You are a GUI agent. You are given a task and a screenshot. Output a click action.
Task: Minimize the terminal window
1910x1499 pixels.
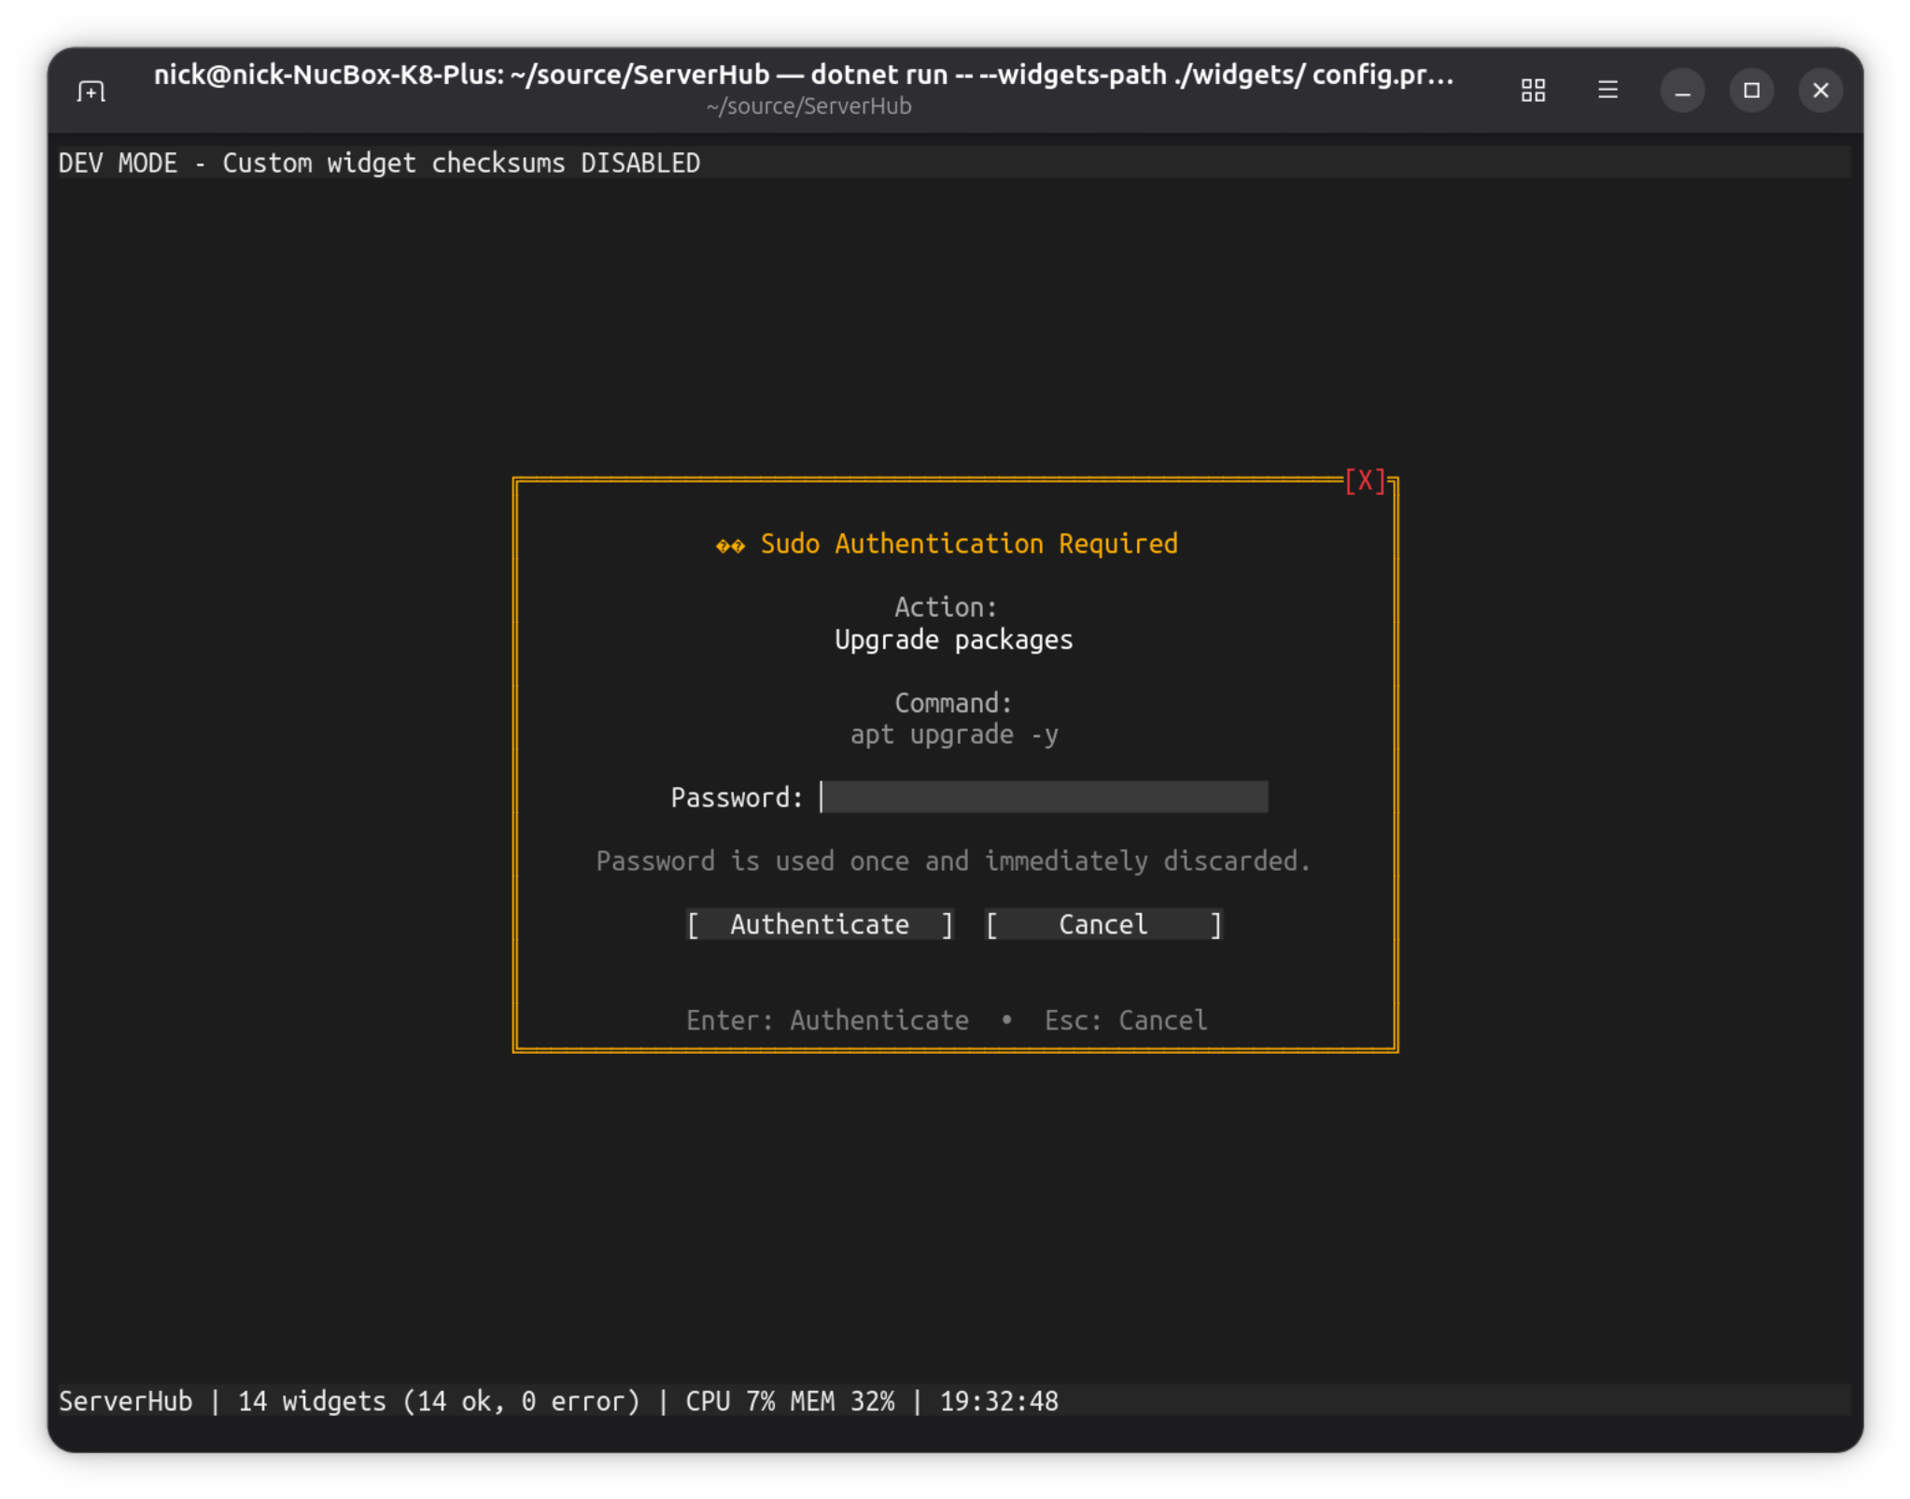pyautogui.click(x=1682, y=91)
